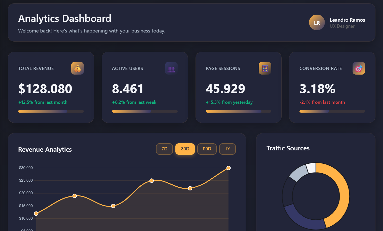This screenshot has height=231, width=383.
Task: Click the $128.080 revenue value
Action: click(45, 89)
